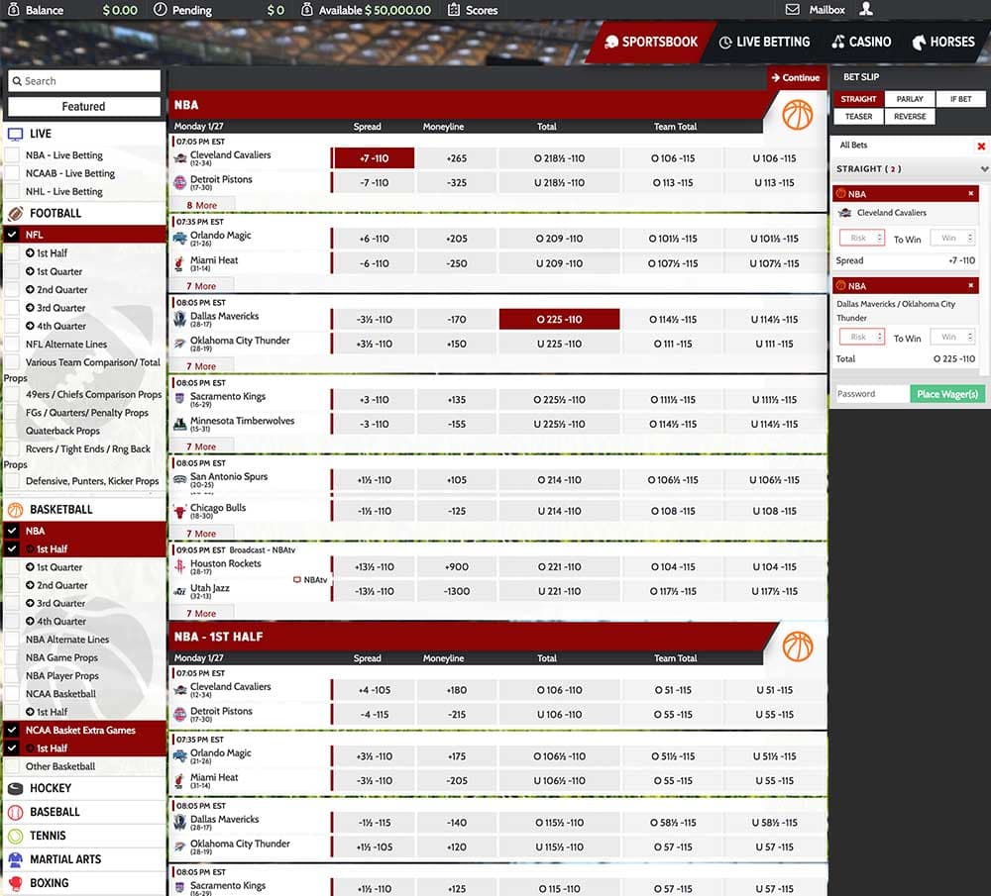
Task: Click the Houston Rockets team logo
Action: [x=180, y=566]
